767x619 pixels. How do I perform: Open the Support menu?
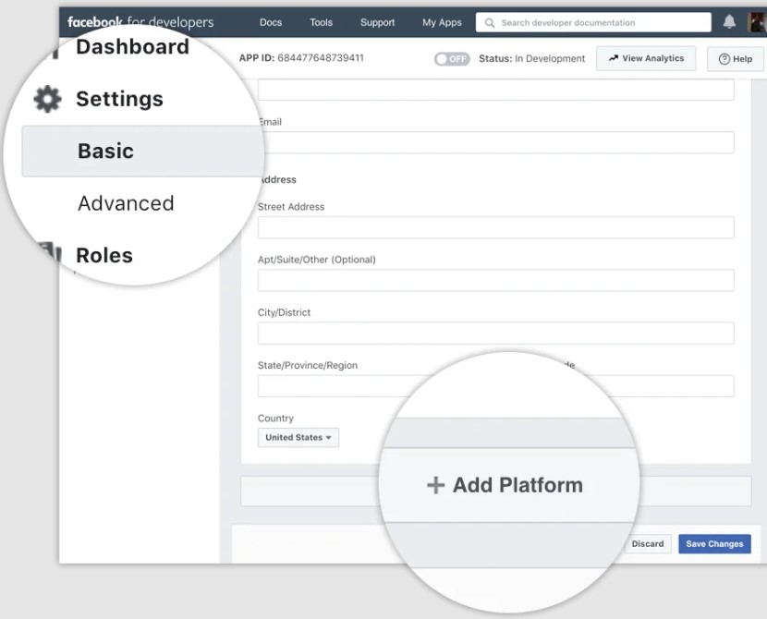[x=377, y=22]
